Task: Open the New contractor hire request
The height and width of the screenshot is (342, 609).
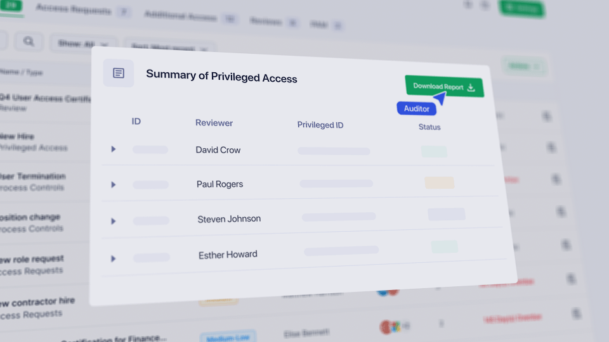Action: pos(38,301)
